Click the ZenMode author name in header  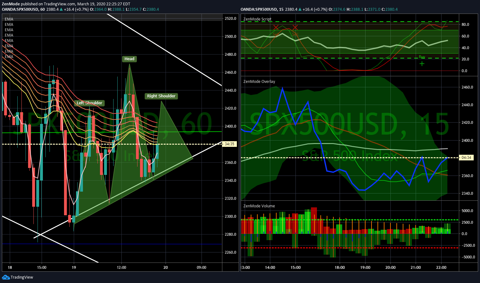pos(11,4)
